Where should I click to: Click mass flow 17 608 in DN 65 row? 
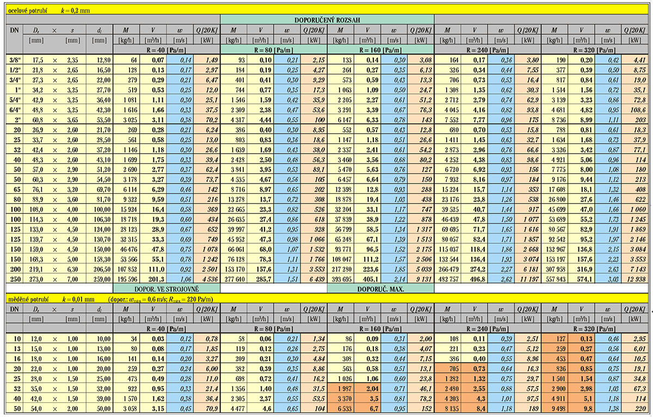click(555, 189)
